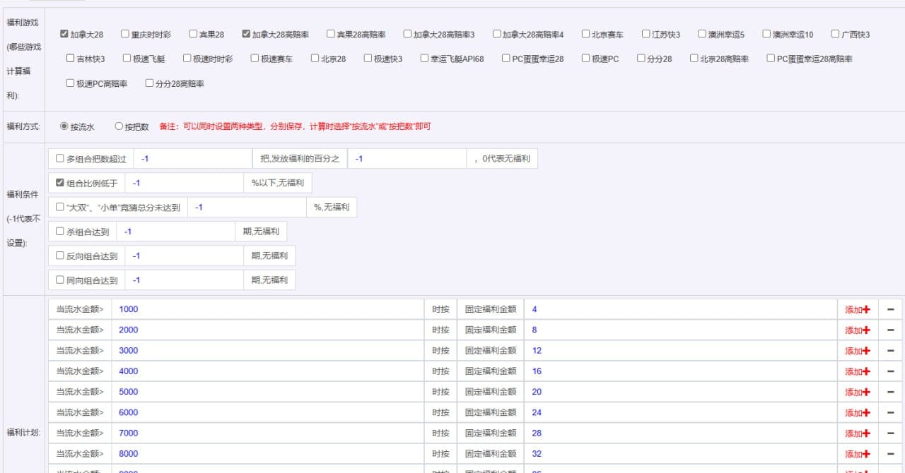Remove the 8000 流水 row with minus
This screenshot has height=473, width=905.
(890, 454)
